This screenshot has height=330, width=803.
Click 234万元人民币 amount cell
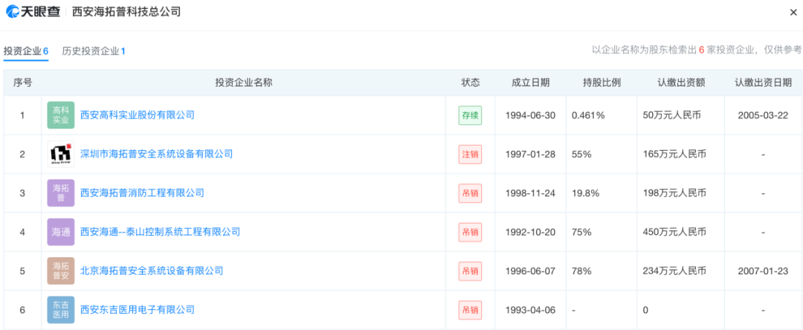pos(674,271)
